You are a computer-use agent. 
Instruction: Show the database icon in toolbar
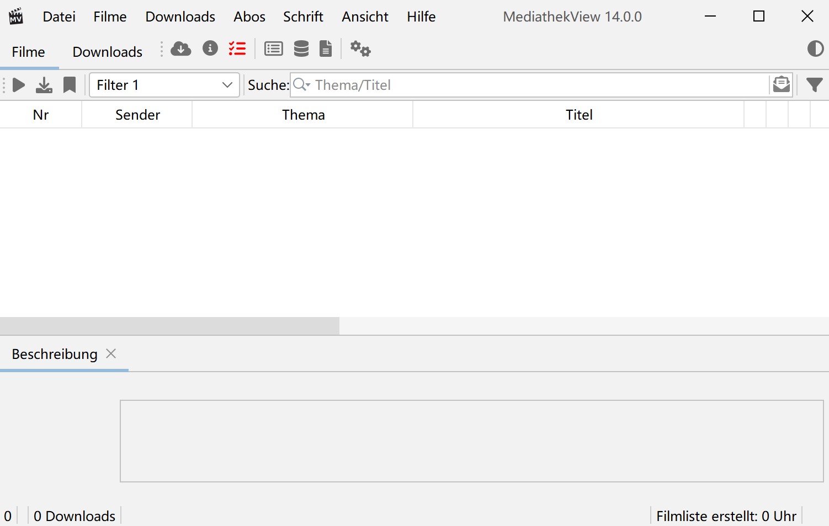(301, 49)
